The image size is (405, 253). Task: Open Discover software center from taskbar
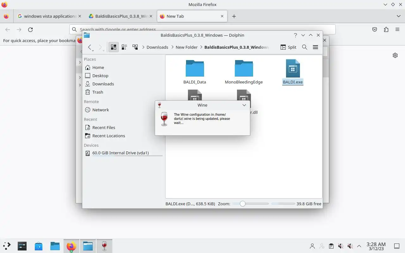click(39, 246)
